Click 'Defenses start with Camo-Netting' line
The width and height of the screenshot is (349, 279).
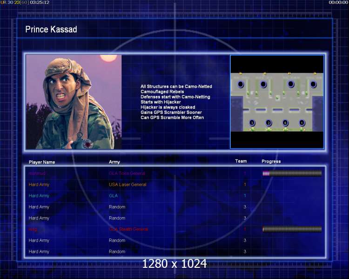tap(175, 97)
